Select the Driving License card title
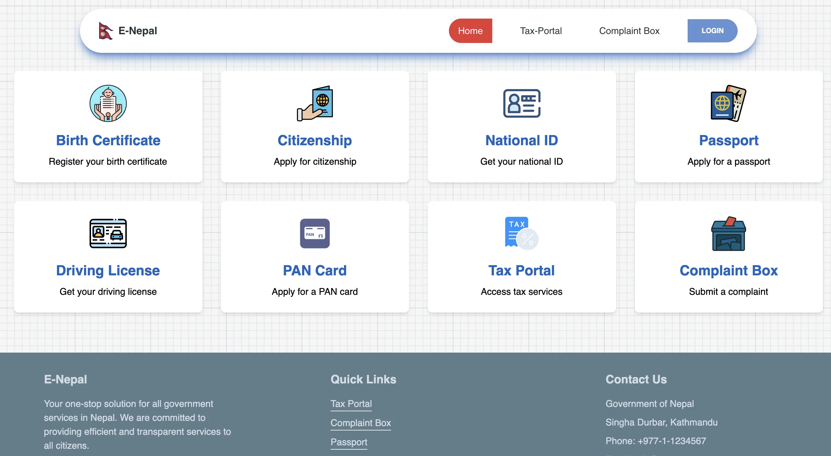 (x=108, y=270)
